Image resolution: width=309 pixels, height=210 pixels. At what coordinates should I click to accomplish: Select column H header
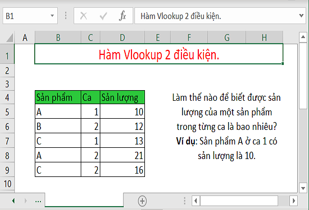pyautogui.click(x=265, y=38)
